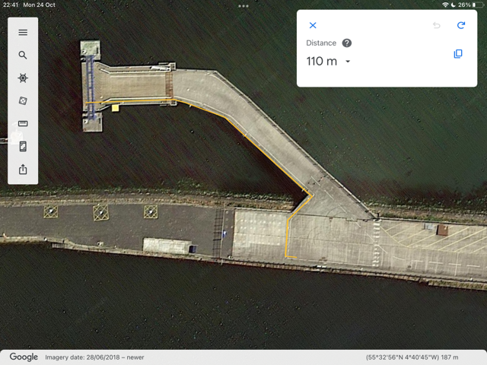Open the share option in sidebar
This screenshot has width=487, height=365.
tap(23, 170)
